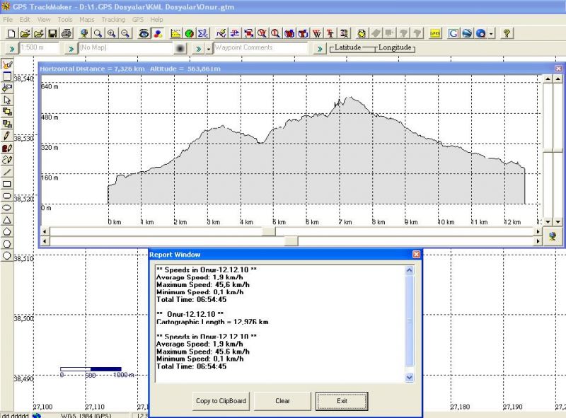Select the pencil drawing tool
The height and width of the screenshot is (418, 566).
click(7, 136)
